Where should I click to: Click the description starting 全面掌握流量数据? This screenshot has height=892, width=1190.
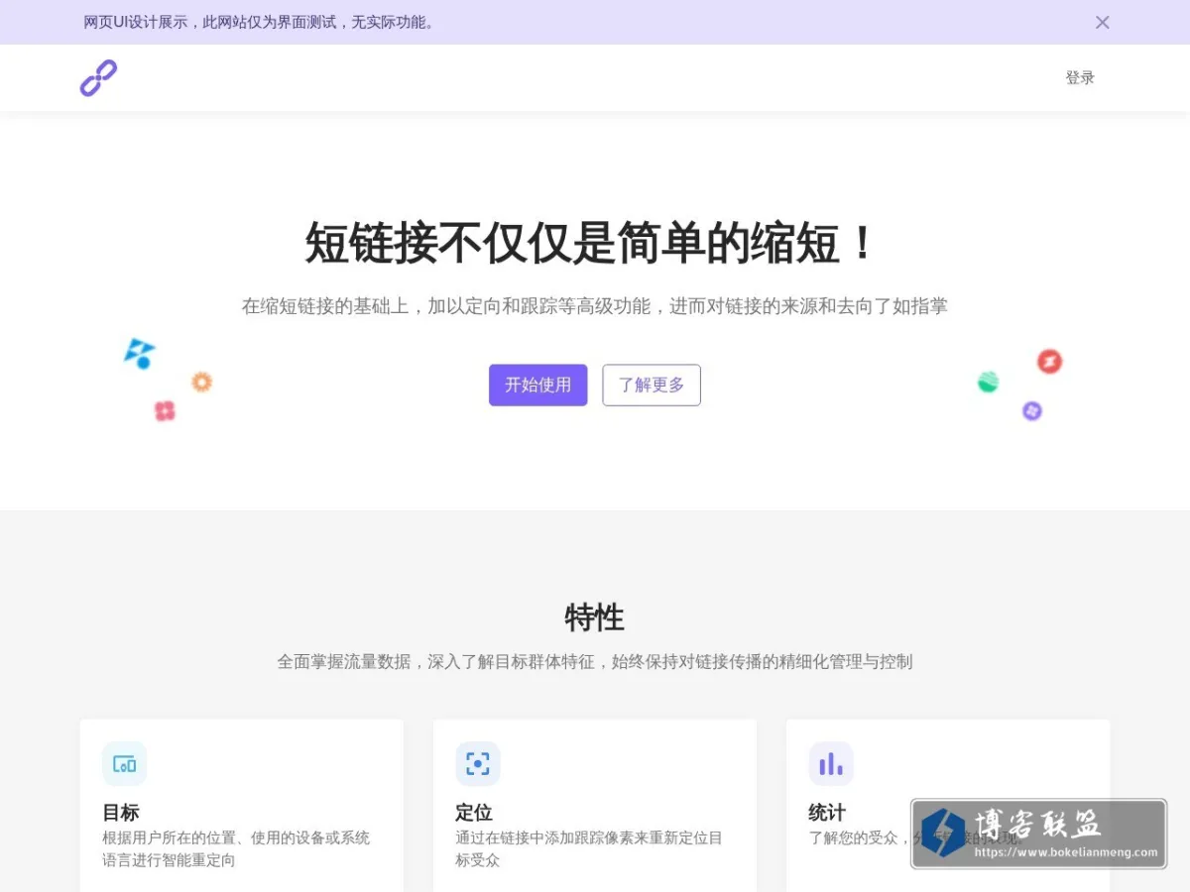(595, 661)
